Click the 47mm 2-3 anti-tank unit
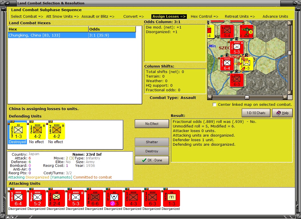 114,198
